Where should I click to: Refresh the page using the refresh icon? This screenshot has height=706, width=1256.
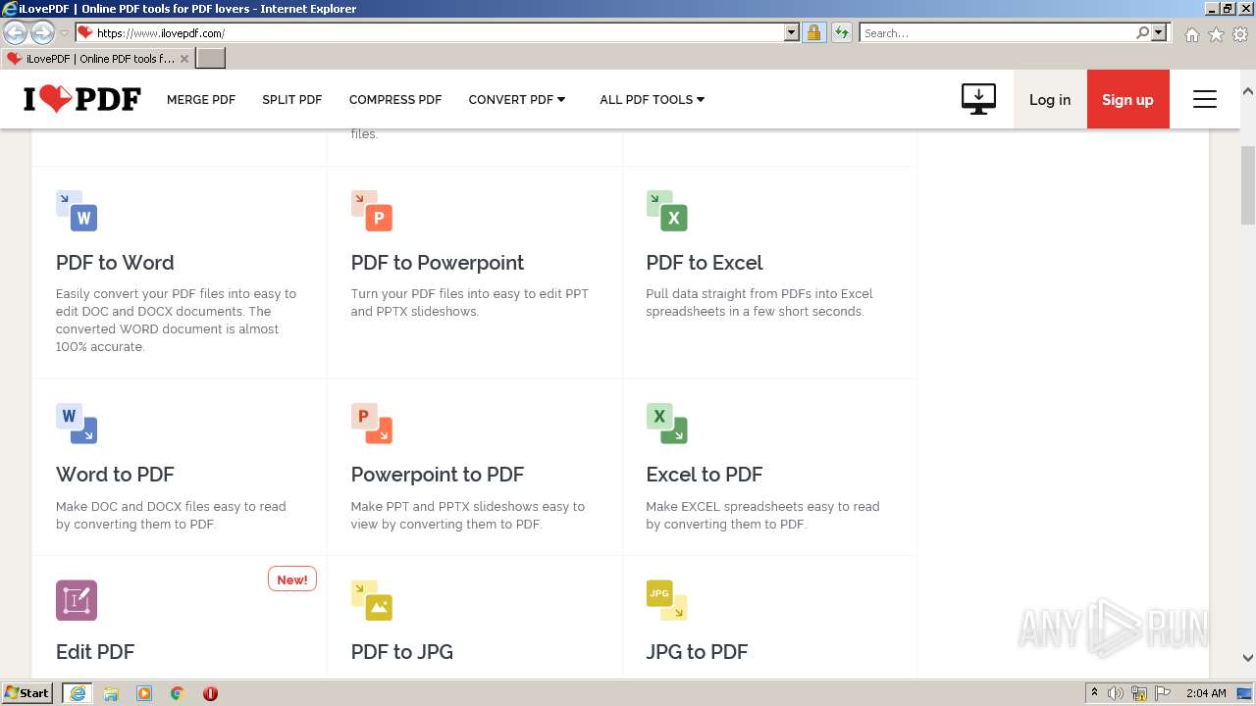(841, 33)
